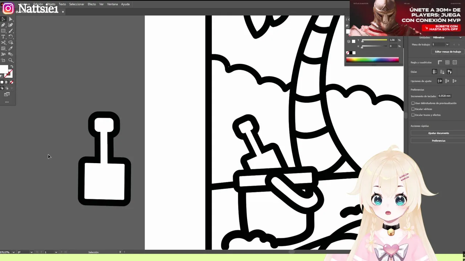Open the Texto menu
Screen dimensions: 465x261
[x=62, y=4]
